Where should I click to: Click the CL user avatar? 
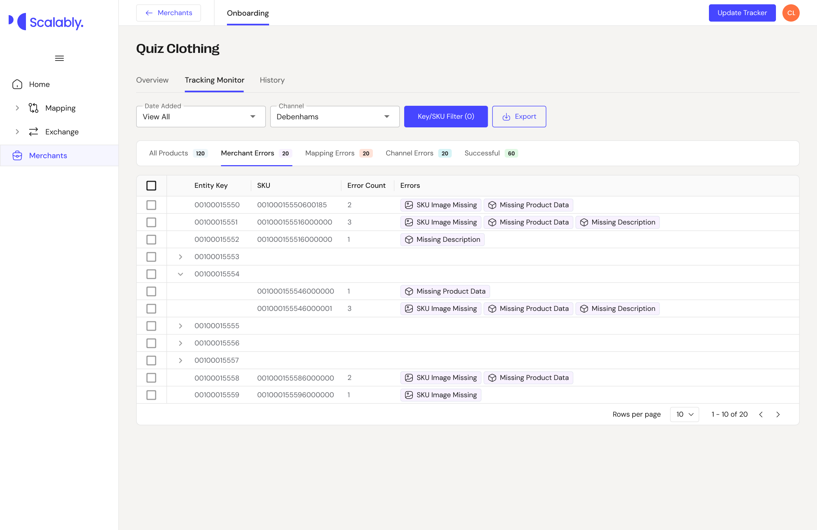point(791,13)
